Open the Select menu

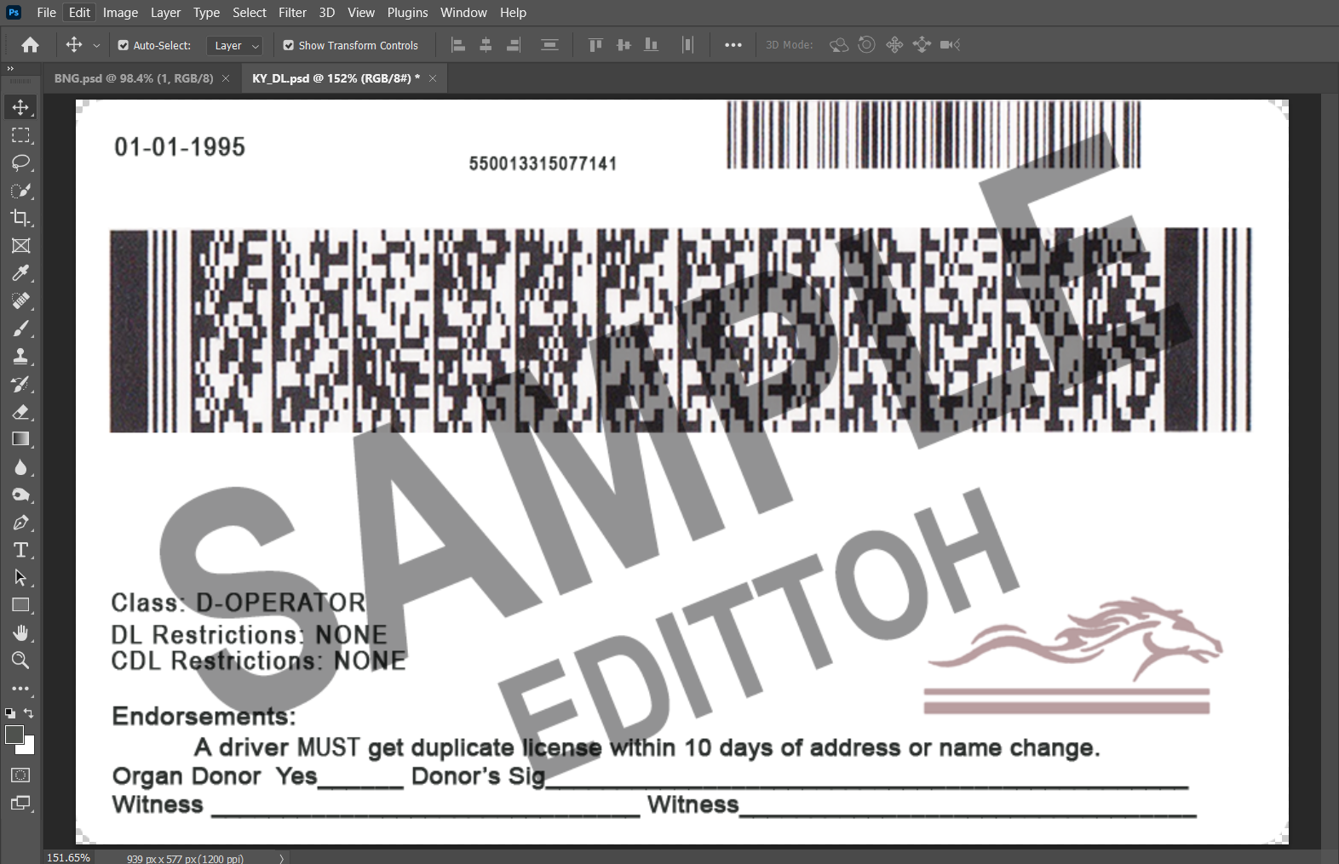click(250, 13)
